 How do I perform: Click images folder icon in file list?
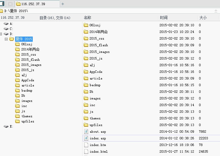point(86,98)
